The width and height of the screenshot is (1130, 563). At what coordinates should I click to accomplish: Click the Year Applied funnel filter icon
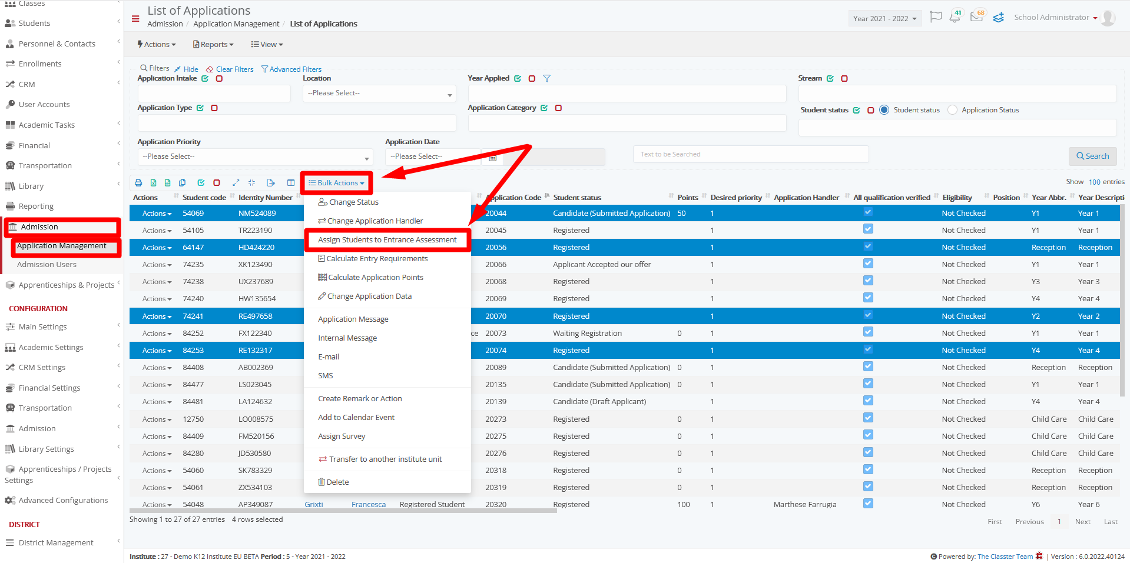547,78
